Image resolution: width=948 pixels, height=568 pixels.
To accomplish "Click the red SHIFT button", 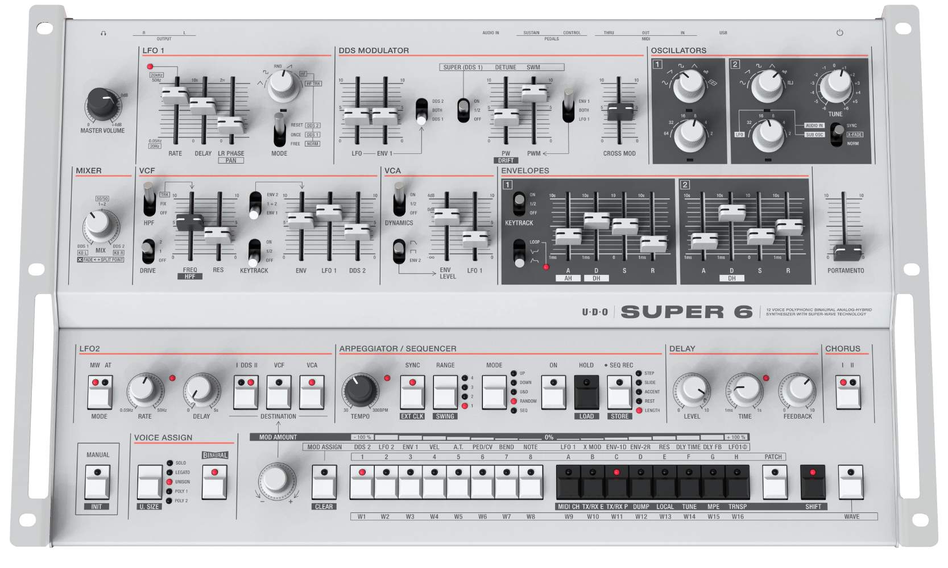I will [x=812, y=481].
